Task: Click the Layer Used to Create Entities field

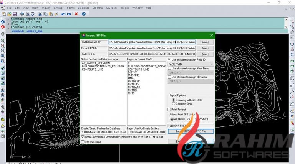Action: (146, 132)
